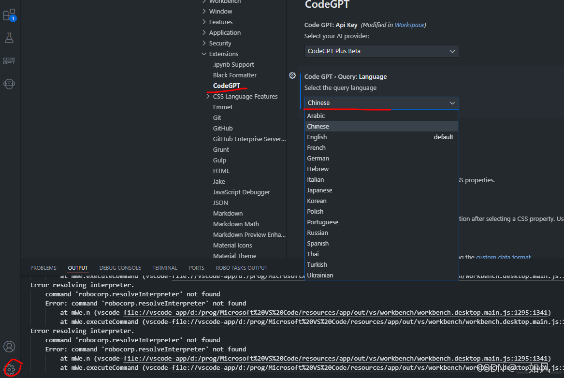Click the gear icon beside Query Language setting

pos(292,75)
